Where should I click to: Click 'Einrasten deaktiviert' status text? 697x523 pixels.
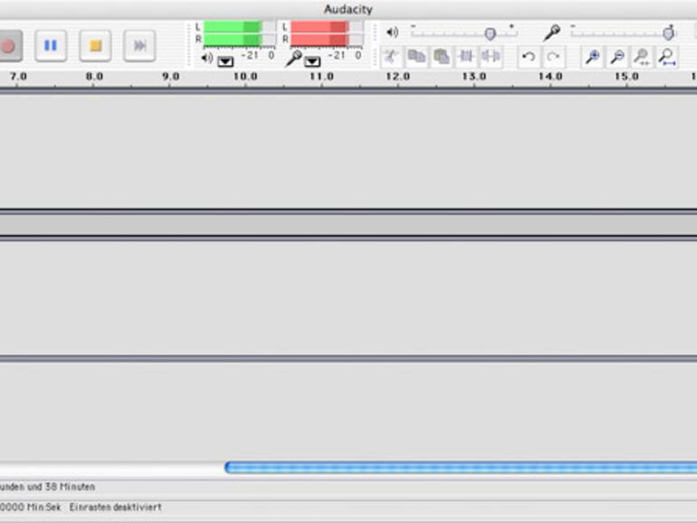pyautogui.click(x=115, y=507)
